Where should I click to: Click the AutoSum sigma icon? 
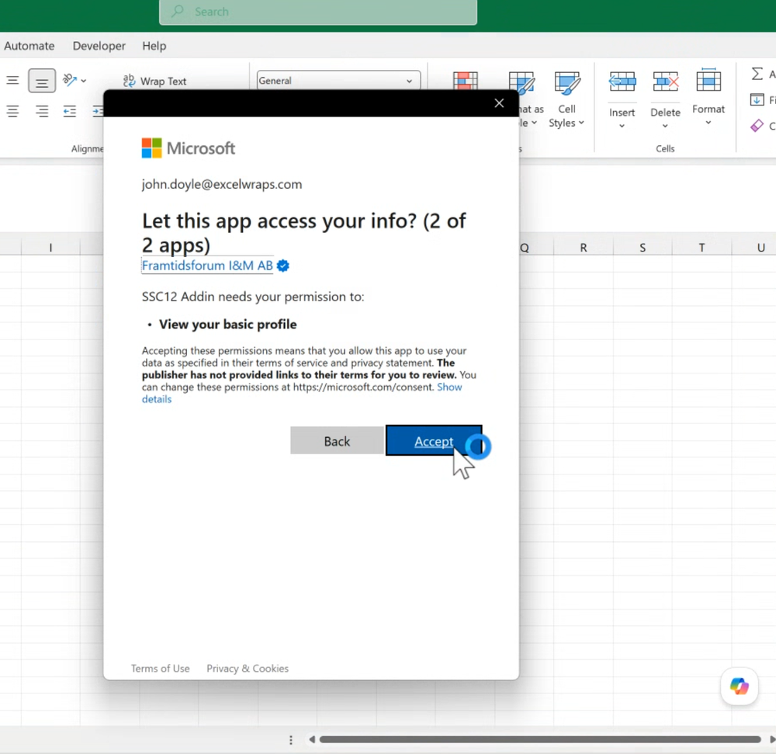click(757, 74)
